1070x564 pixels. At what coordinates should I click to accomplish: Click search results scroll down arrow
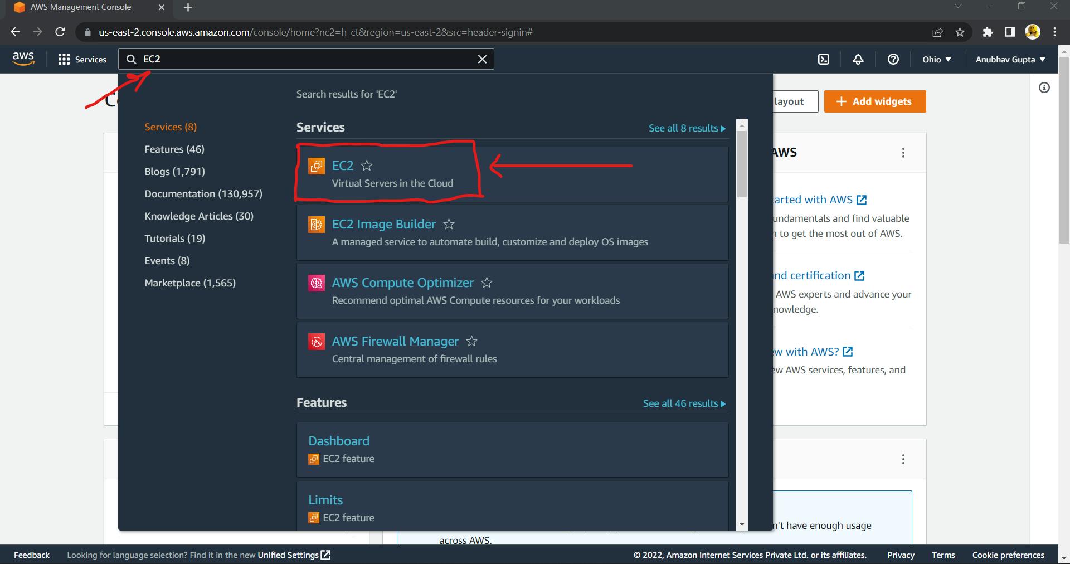pyautogui.click(x=741, y=524)
